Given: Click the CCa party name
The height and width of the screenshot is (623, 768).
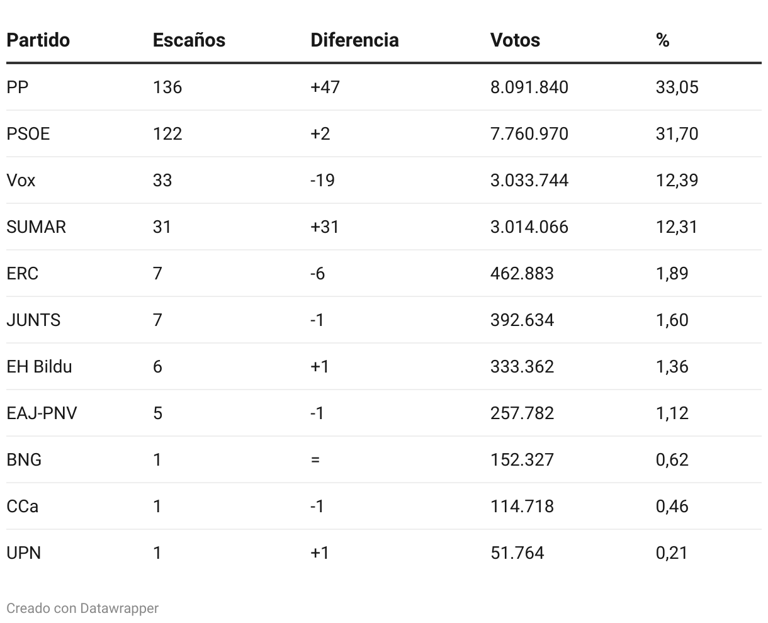Looking at the screenshot, I should pyautogui.click(x=22, y=506).
